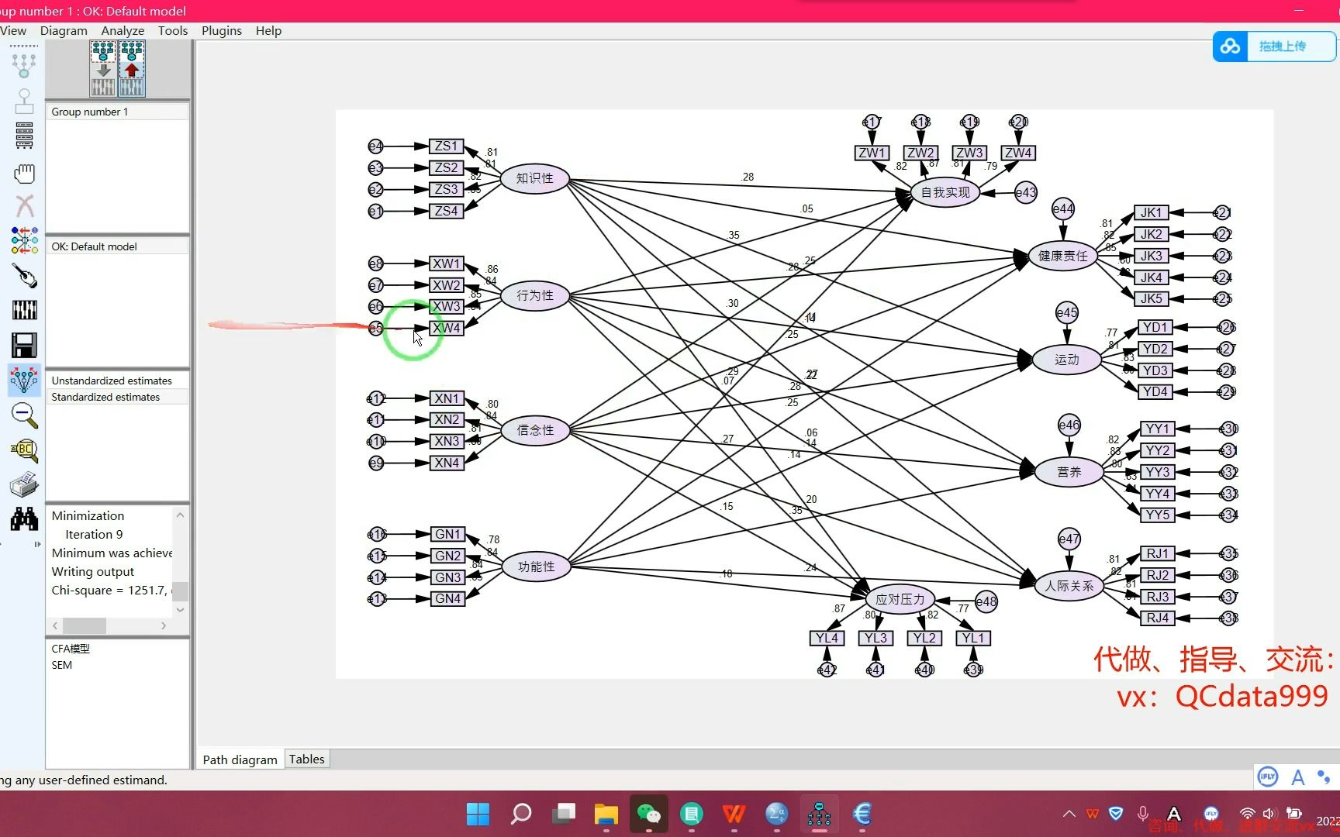Switch to the Tables tab

(x=306, y=759)
